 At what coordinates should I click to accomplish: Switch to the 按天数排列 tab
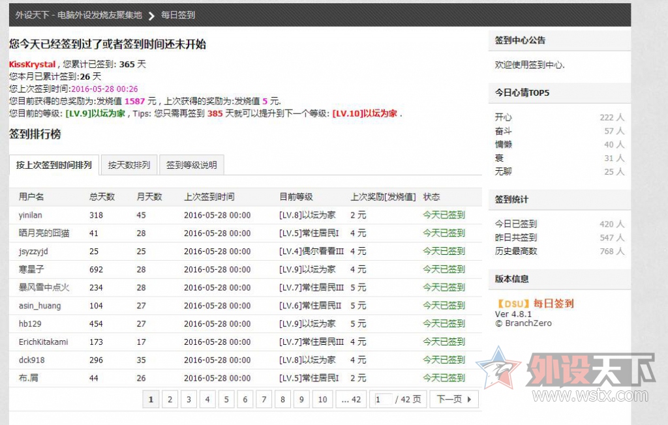(x=129, y=165)
